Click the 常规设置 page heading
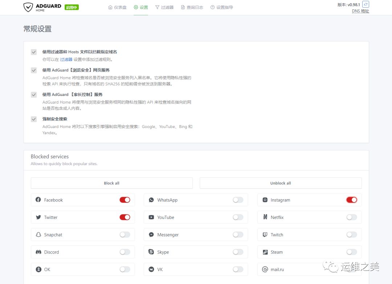392x284 pixels. coord(37,29)
